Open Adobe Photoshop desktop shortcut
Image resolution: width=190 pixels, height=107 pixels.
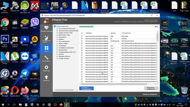pos(5,41)
